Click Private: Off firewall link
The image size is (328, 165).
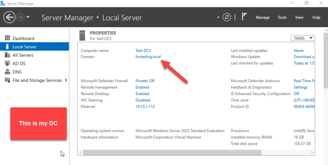tap(145, 81)
